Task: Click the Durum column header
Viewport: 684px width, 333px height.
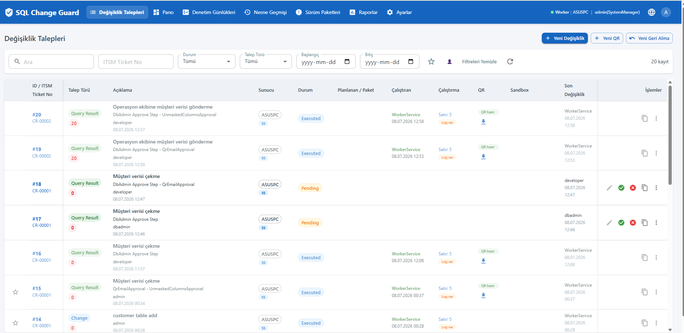Action: tap(305, 90)
